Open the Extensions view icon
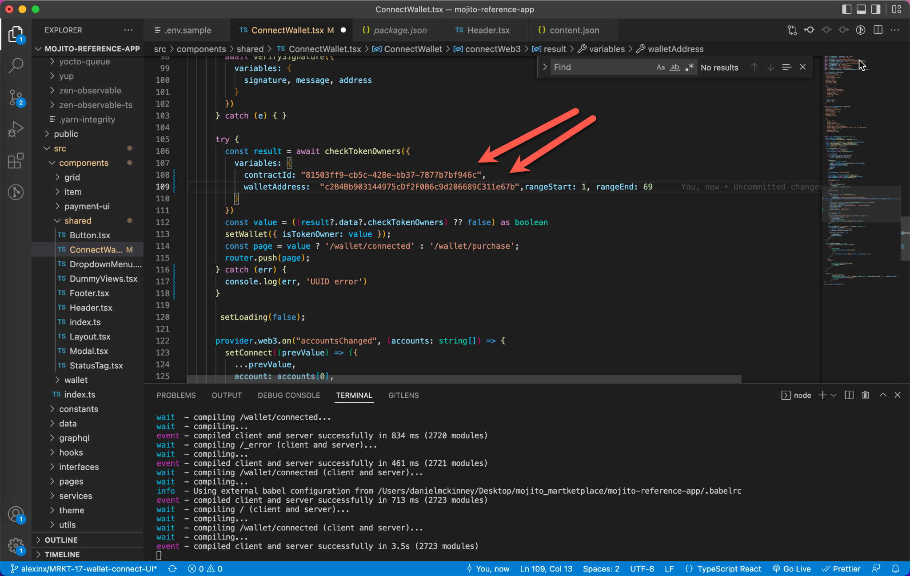910x576 pixels. click(16, 161)
